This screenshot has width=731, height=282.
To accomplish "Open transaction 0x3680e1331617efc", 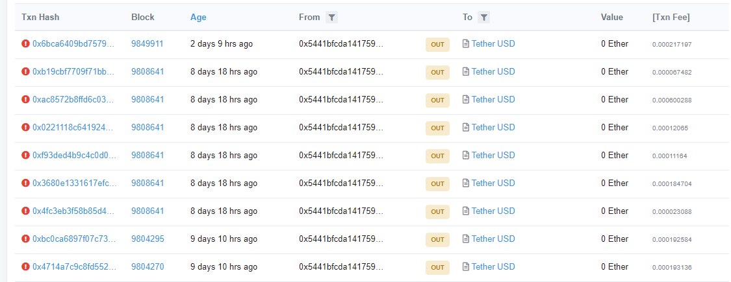I will 74,183.
